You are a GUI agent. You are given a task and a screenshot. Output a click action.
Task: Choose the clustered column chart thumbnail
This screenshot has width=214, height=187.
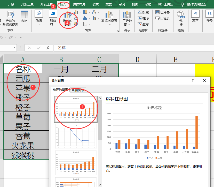[x=76, y=109]
